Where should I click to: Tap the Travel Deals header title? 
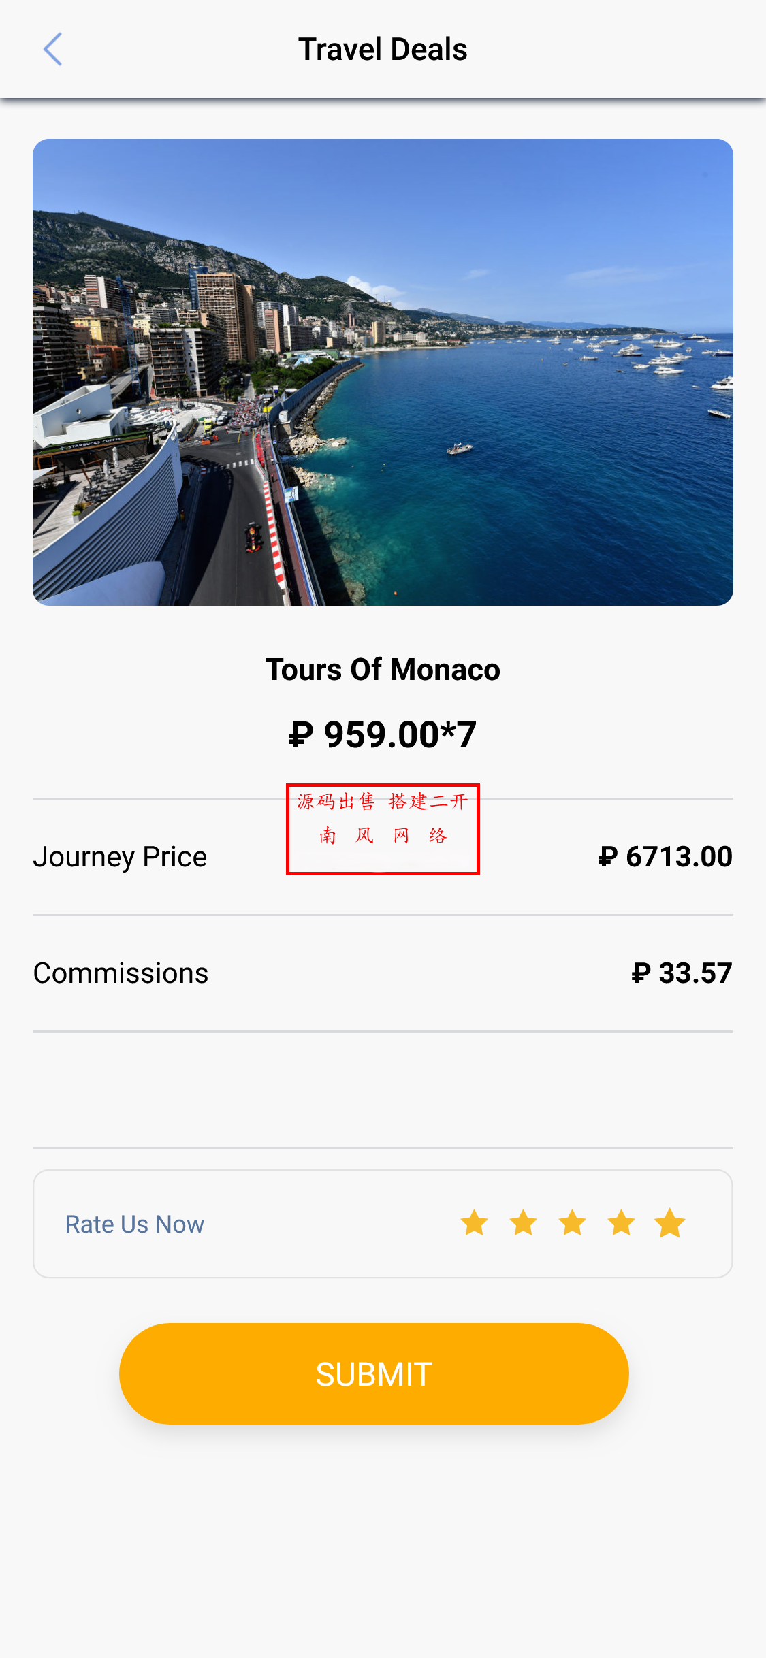click(x=383, y=50)
